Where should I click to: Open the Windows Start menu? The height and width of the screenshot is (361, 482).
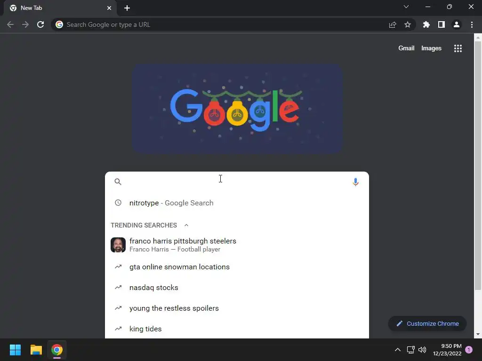15,350
